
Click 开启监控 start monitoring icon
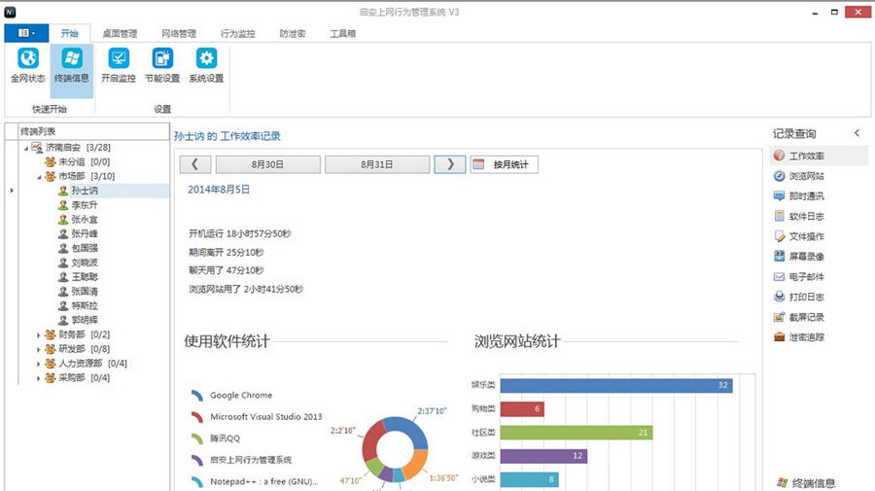click(119, 65)
